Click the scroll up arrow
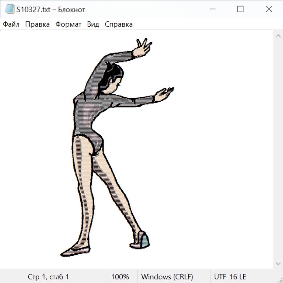This screenshot has width=283, height=283. click(278, 36)
